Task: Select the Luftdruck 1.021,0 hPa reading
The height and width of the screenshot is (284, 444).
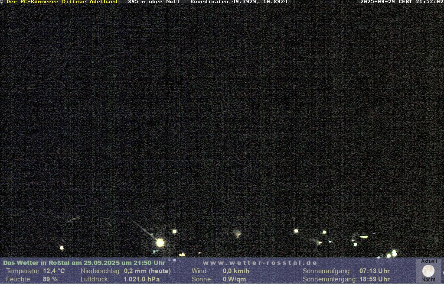Action: (x=141, y=279)
